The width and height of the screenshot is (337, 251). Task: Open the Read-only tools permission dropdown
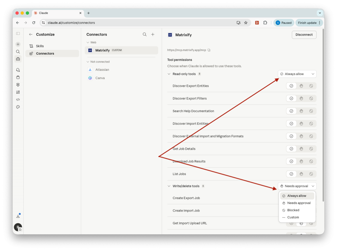pyautogui.click(x=297, y=74)
